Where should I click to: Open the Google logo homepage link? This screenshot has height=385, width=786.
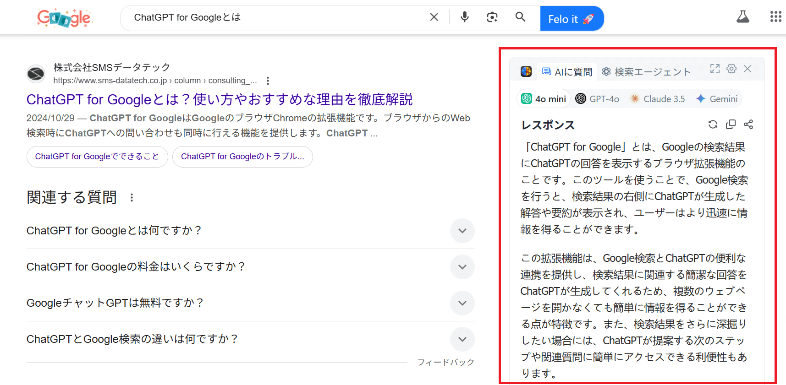65,18
